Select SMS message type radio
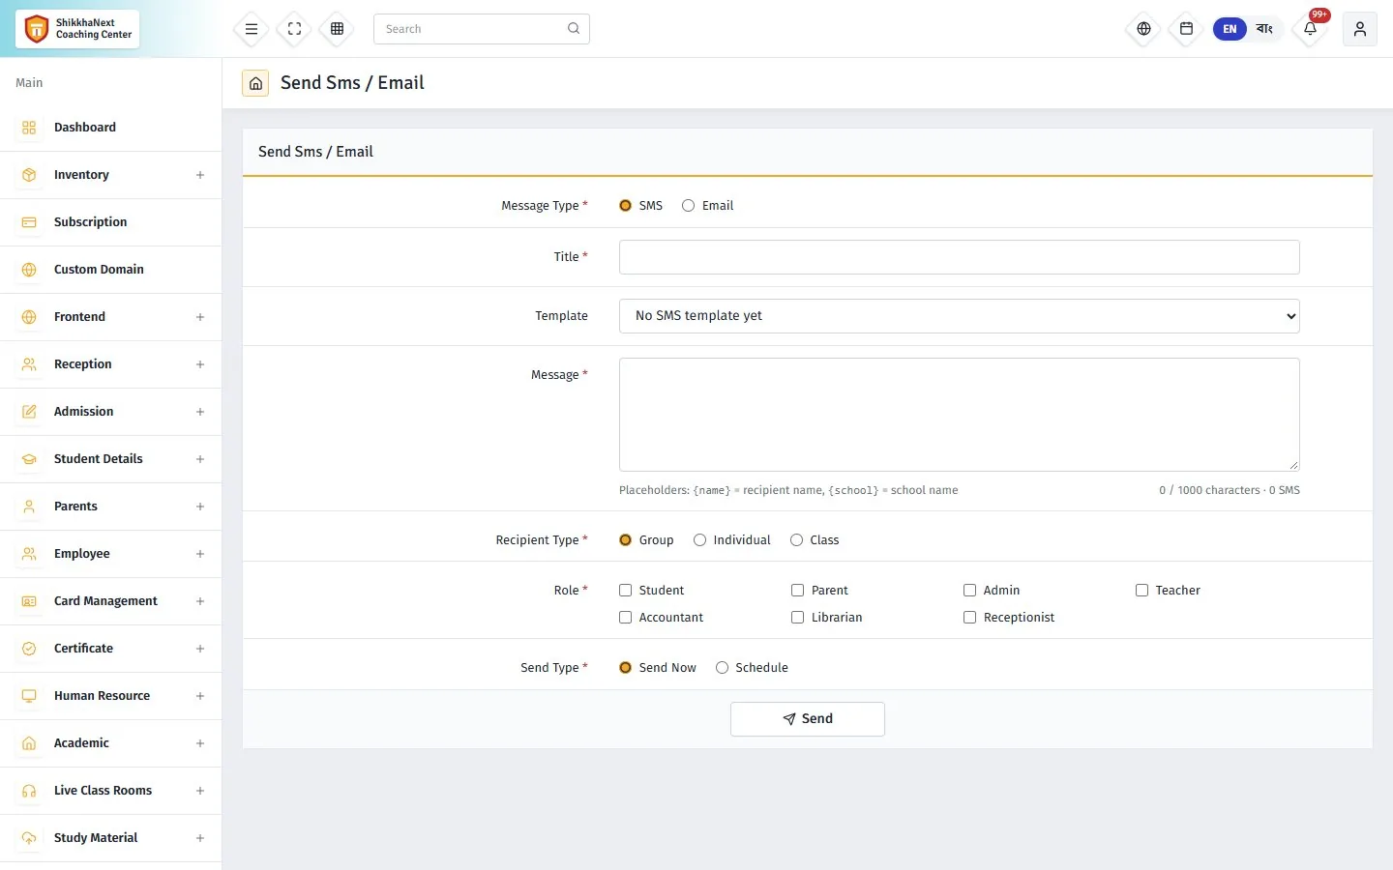The height and width of the screenshot is (870, 1393). point(626,206)
